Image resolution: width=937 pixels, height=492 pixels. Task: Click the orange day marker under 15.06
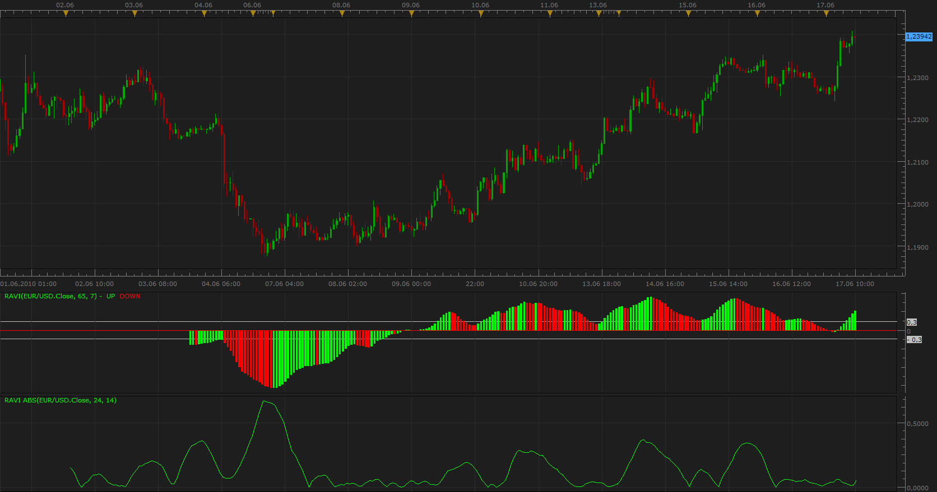click(688, 13)
